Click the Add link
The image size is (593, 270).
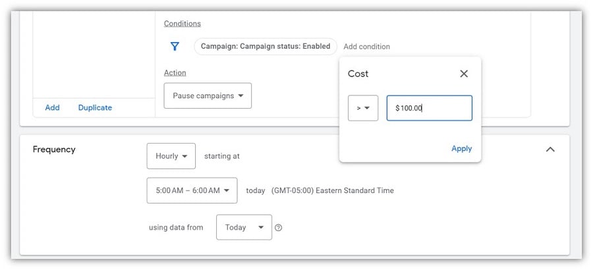pos(52,107)
